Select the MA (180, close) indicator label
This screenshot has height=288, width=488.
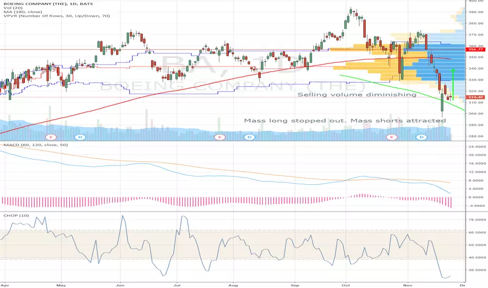coord(23,12)
